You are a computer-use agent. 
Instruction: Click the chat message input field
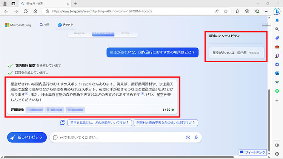(117, 138)
